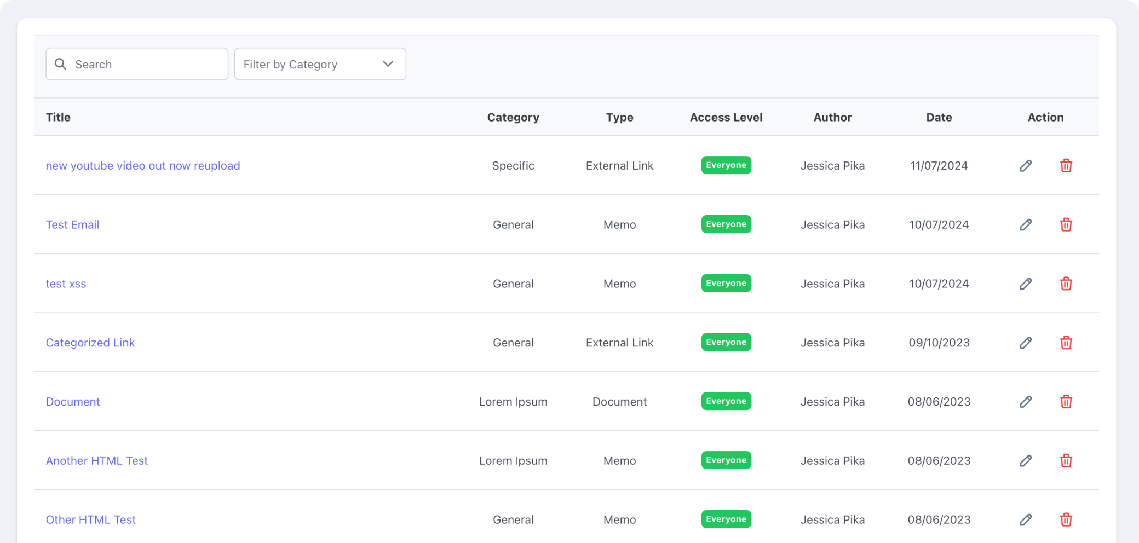1139x543 pixels.
Task: Open the Document title link
Action: (73, 402)
